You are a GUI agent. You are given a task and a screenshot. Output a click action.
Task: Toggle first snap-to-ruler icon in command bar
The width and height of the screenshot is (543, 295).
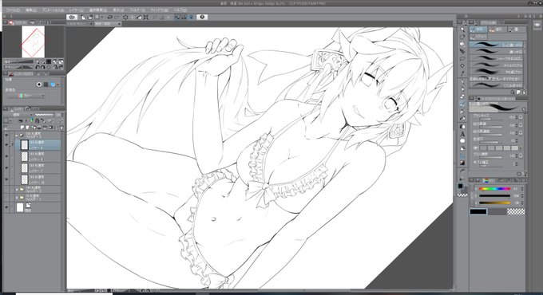177,17
